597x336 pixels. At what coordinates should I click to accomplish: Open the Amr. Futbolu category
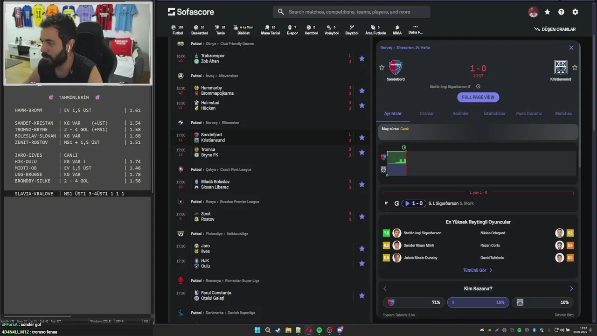375,30
